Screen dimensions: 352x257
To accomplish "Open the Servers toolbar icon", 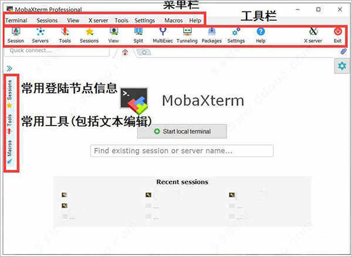I will point(40,35).
